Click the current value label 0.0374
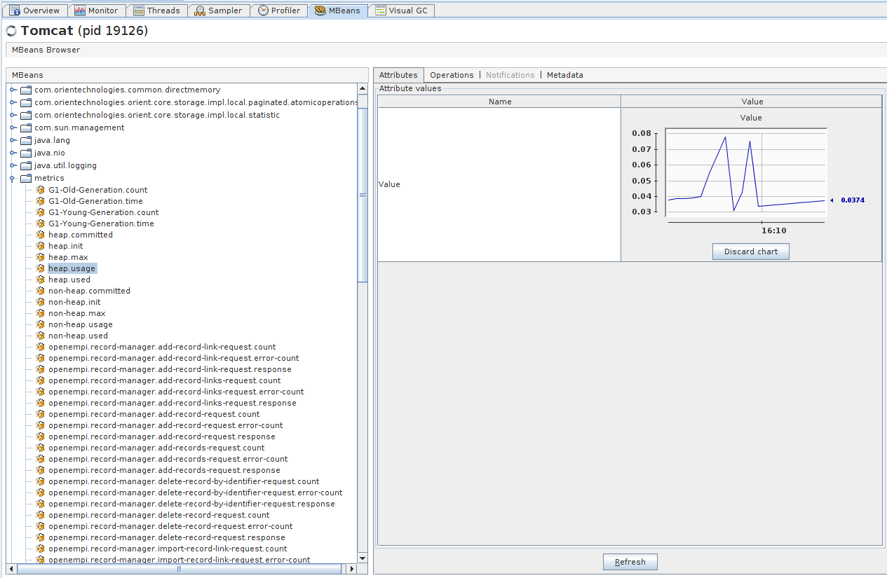887x578 pixels. (852, 200)
